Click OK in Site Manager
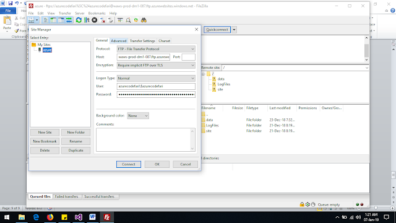 point(157,164)
